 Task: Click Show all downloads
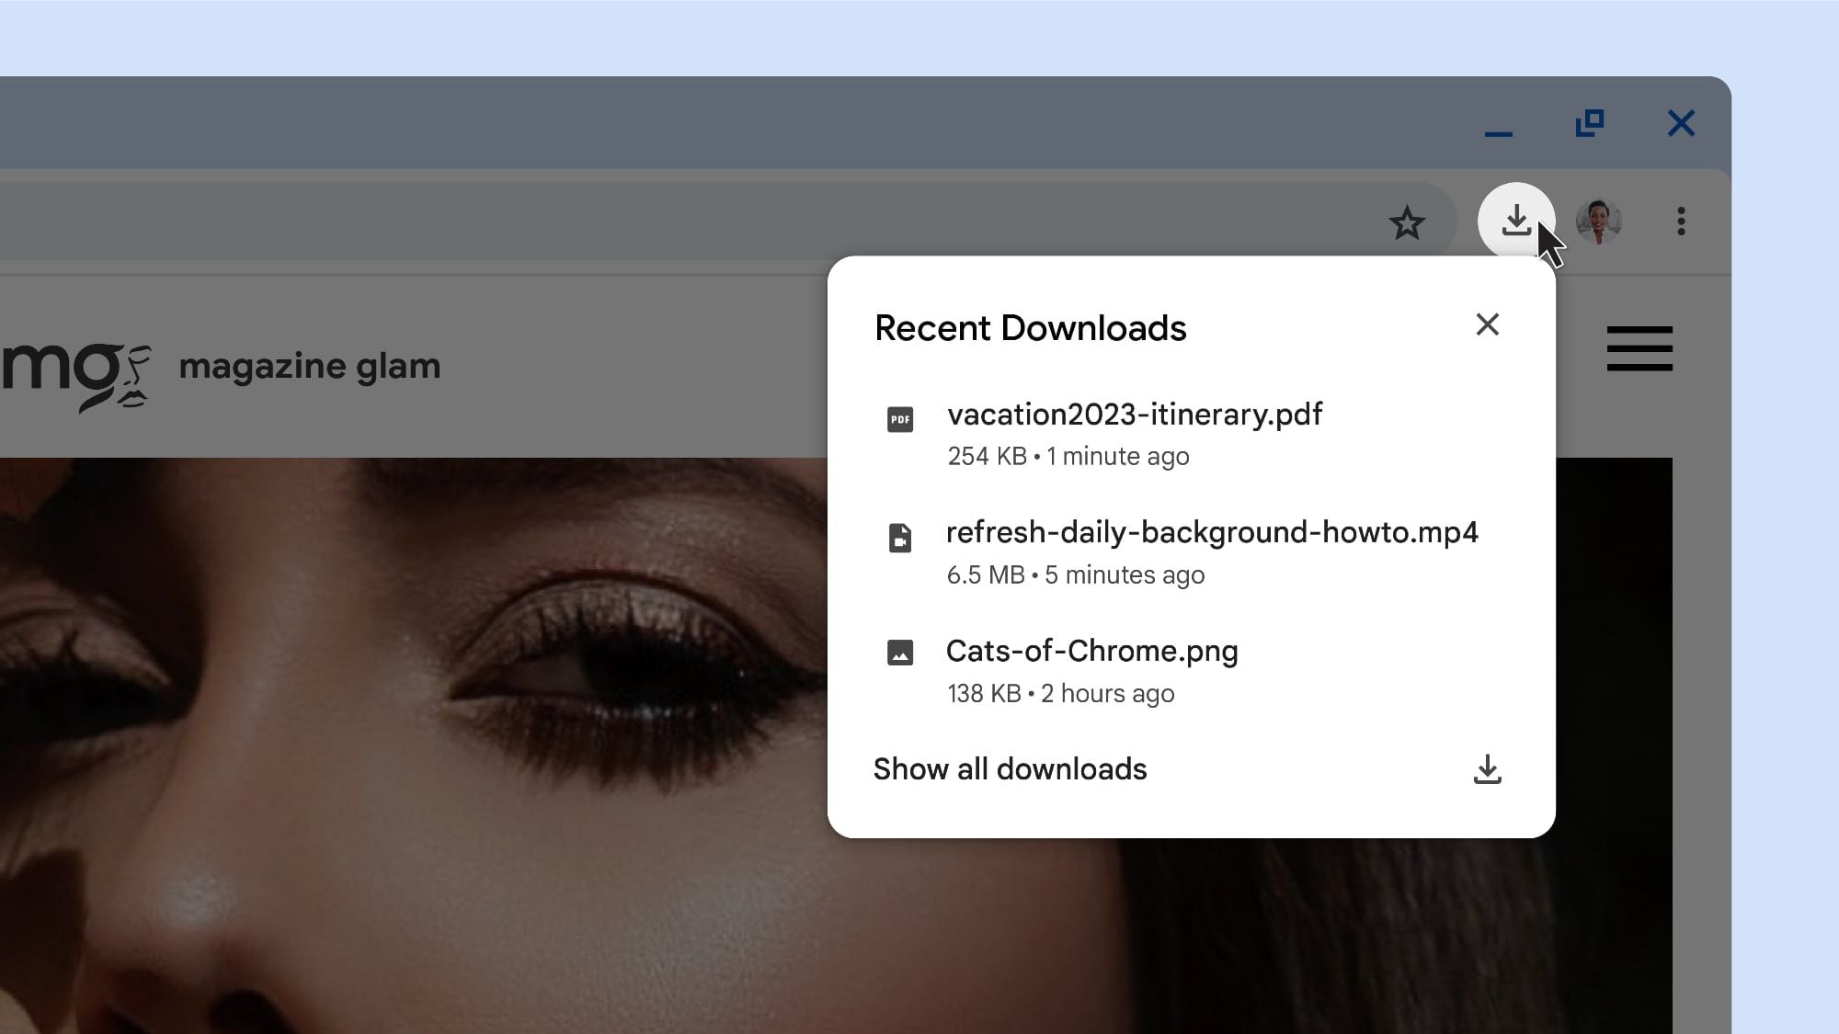[1009, 770]
